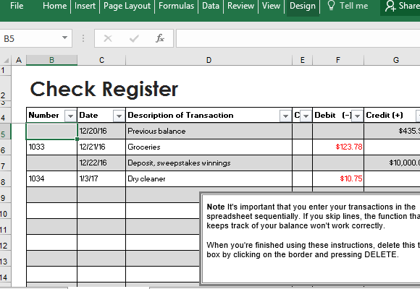Select the $10.75 debit cell
420x289 pixels.
tap(338, 178)
